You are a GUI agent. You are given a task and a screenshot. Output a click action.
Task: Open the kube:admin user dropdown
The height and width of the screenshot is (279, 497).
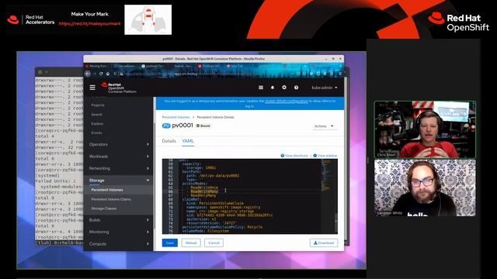(325, 88)
